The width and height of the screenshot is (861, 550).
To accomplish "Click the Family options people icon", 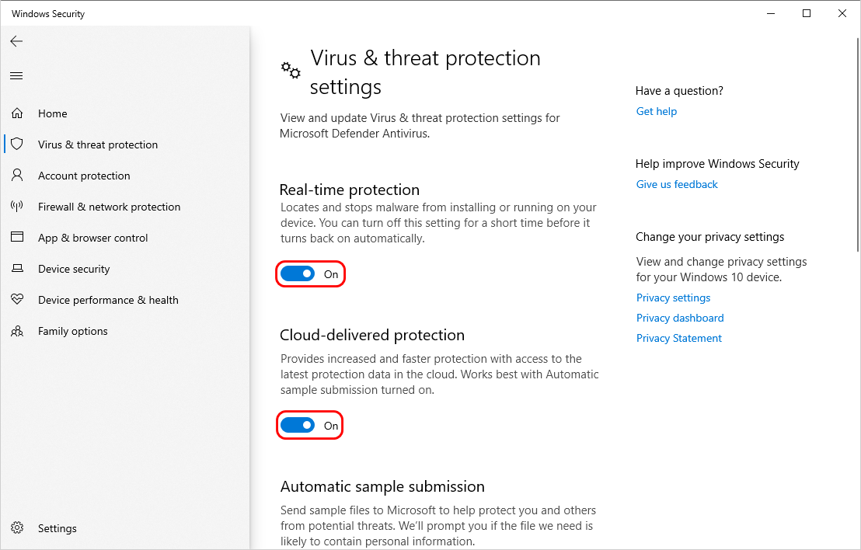I will (x=16, y=331).
